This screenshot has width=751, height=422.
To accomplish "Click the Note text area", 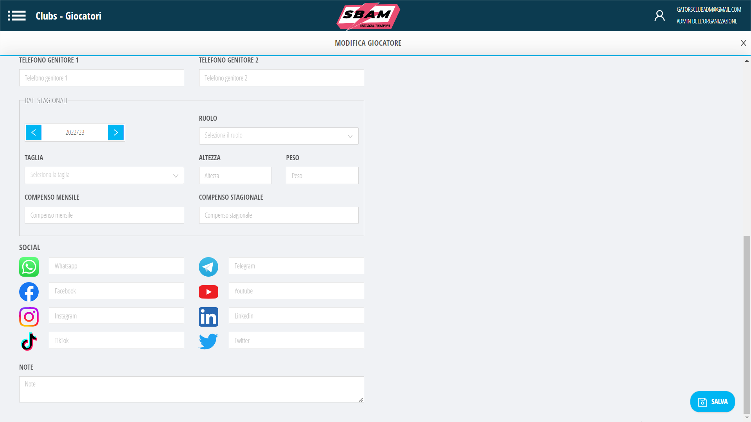I will [192, 389].
